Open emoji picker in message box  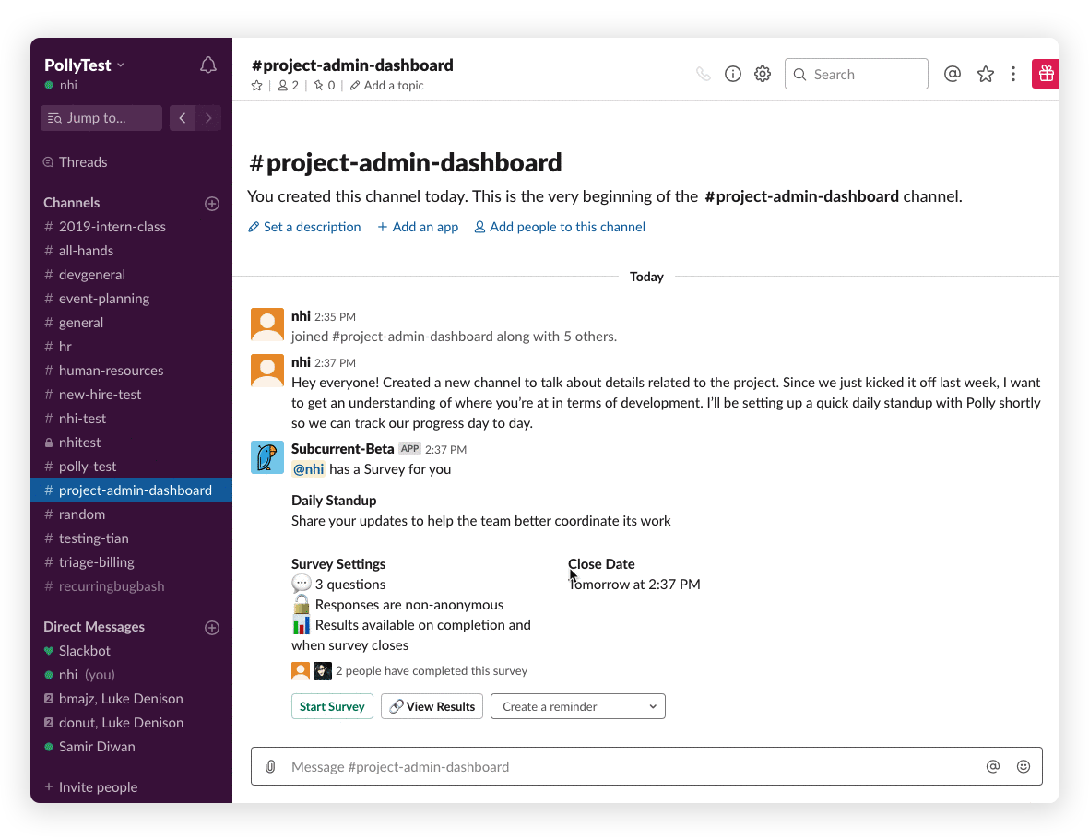[1024, 766]
